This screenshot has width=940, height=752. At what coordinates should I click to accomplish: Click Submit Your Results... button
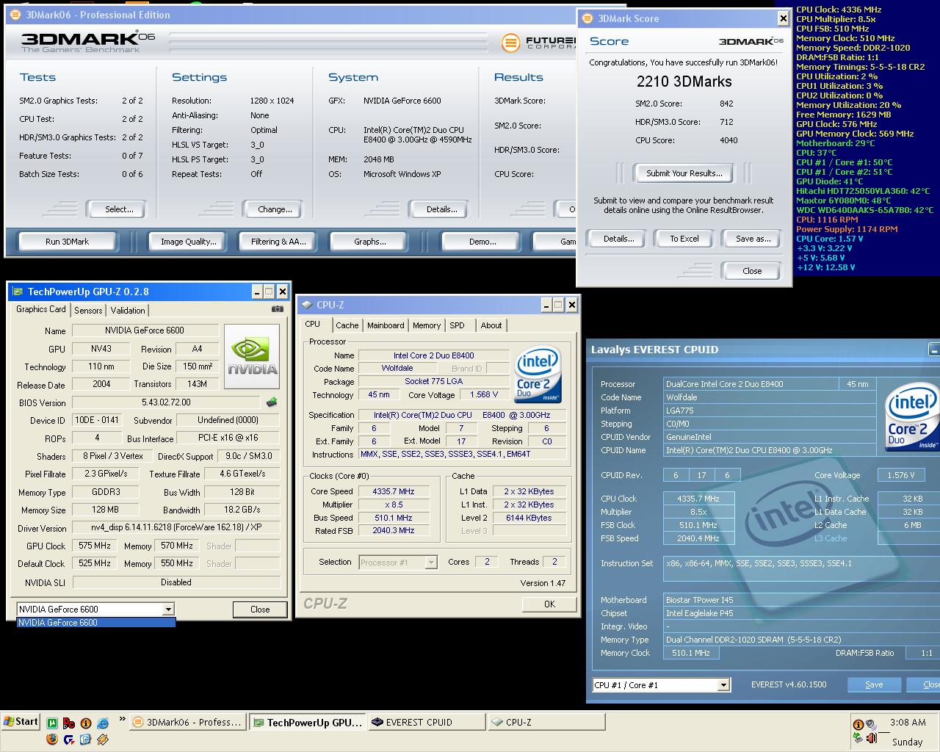pyautogui.click(x=684, y=173)
